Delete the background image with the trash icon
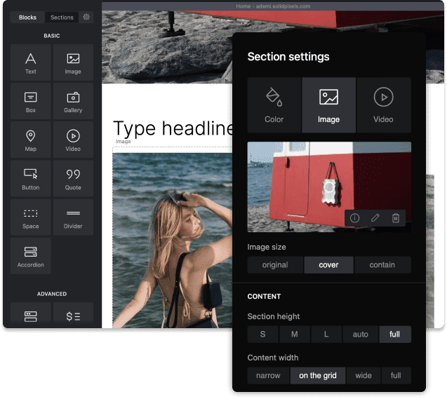Viewport: 447px width, 399px height. [x=395, y=218]
